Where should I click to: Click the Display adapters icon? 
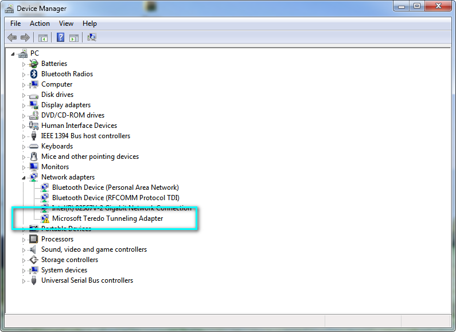tap(34, 105)
